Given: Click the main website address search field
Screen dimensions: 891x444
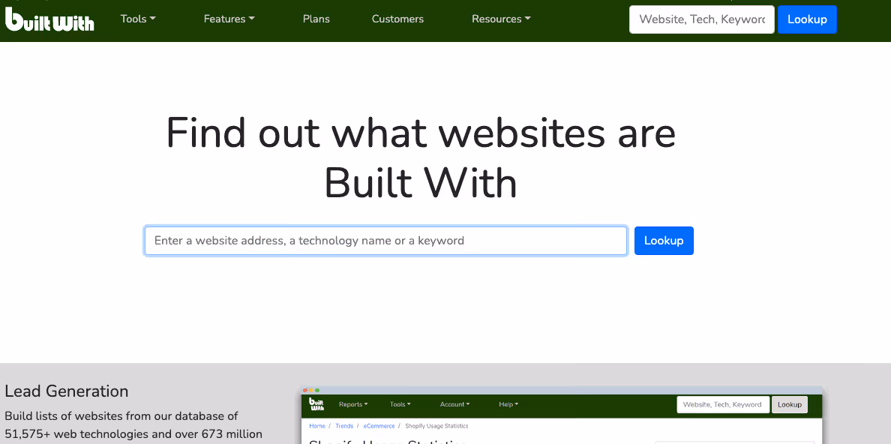Looking at the screenshot, I should pyautogui.click(x=385, y=240).
